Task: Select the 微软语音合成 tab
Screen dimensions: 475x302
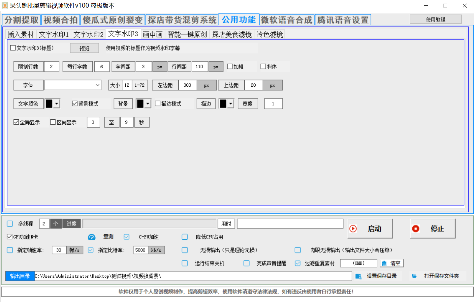Action: (x=287, y=20)
